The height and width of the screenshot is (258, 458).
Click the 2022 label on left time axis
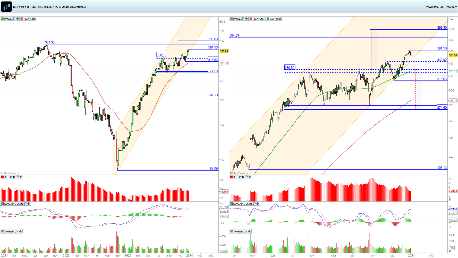(66, 256)
